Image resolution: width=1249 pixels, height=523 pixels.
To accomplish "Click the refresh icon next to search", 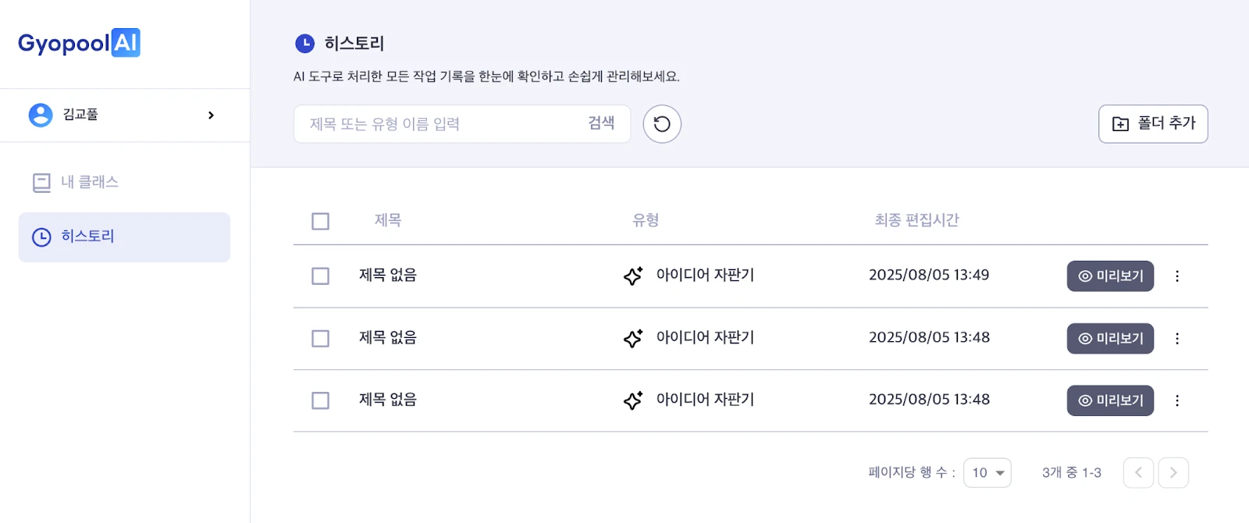I will point(662,124).
